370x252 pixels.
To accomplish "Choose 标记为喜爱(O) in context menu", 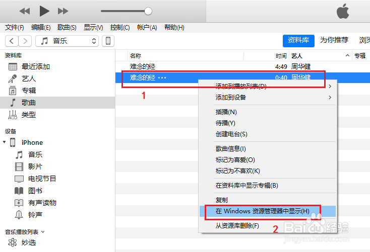I will pos(268,159).
